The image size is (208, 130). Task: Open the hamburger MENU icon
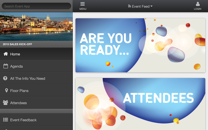click(82, 4)
